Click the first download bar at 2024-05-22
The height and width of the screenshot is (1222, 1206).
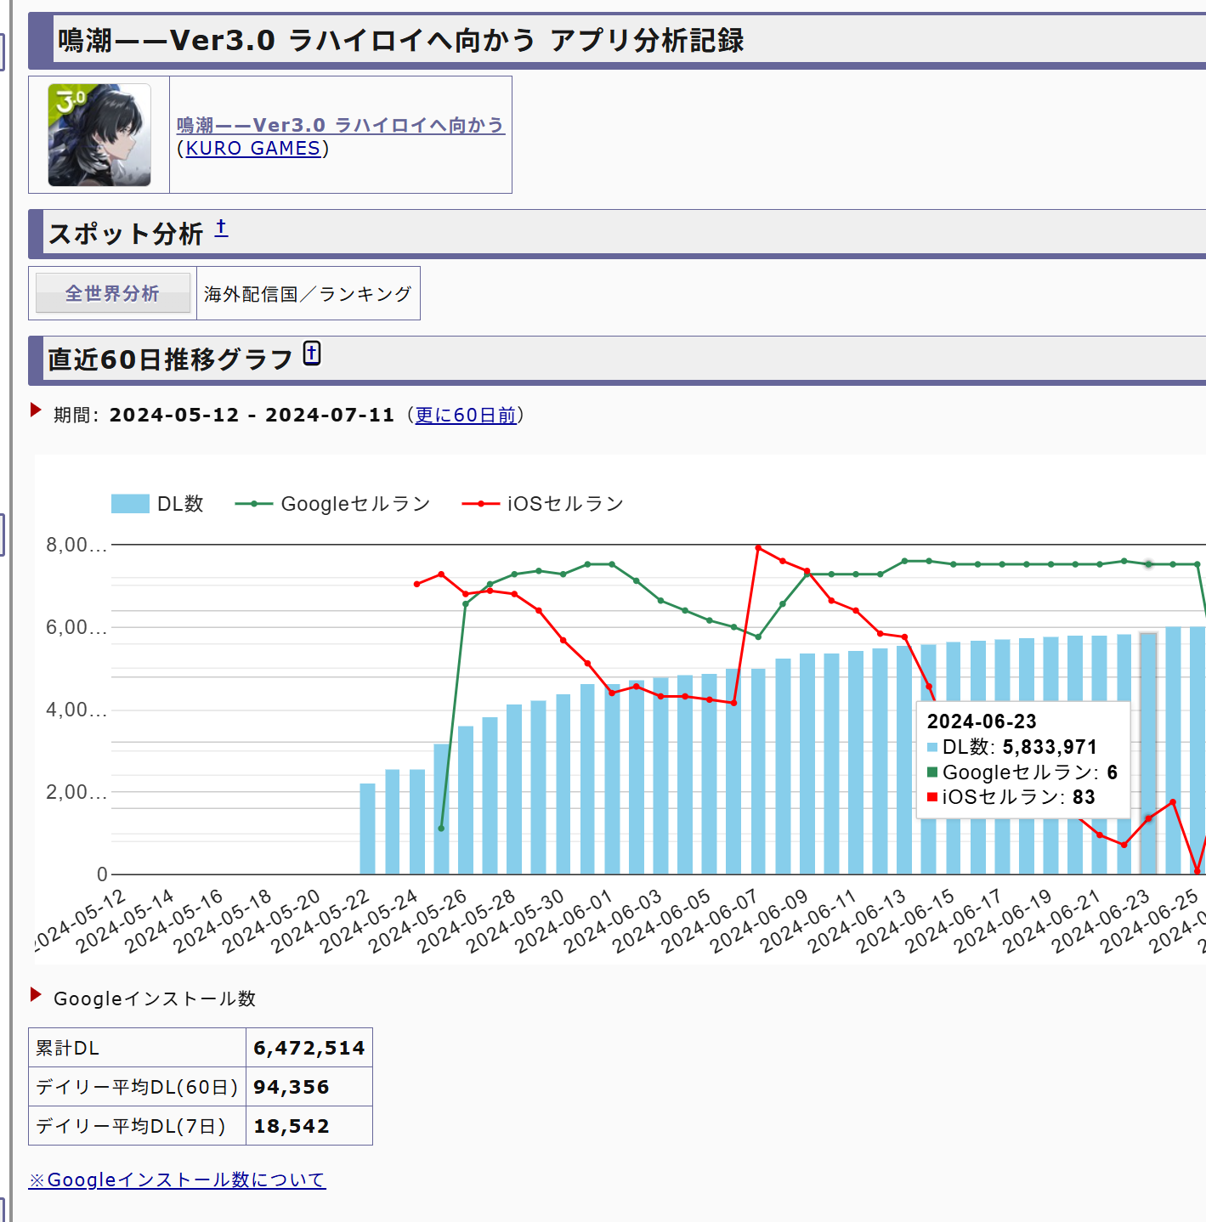pyautogui.click(x=367, y=829)
